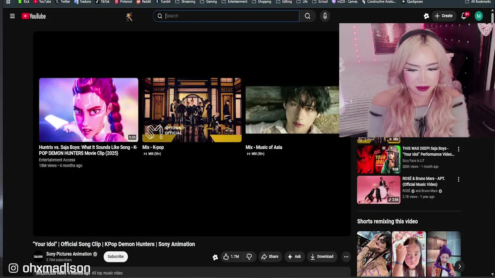Viewport: 495px width, 278px height.
Task: Dislike the Your Idol video
Action: [249, 257]
